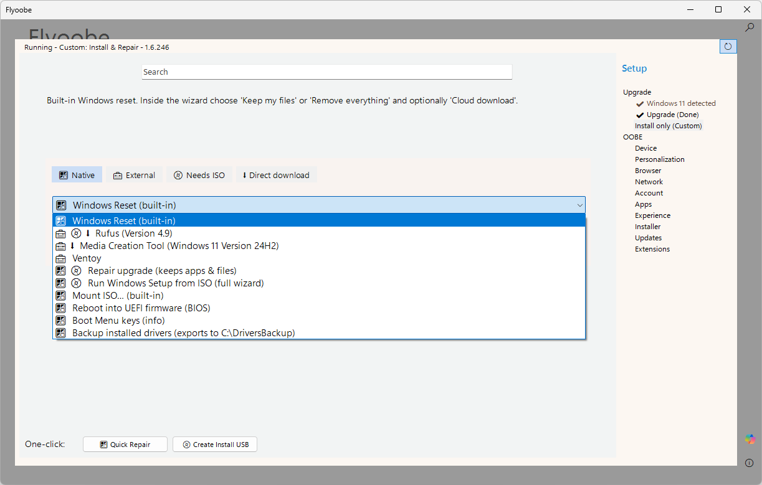The image size is (762, 485).
Task: Click the icon beside Reboot into UEFI firmware
Action: pyautogui.click(x=60, y=308)
